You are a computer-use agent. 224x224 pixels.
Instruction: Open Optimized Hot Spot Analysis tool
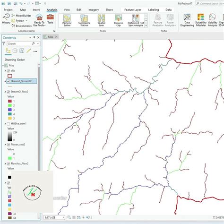pyautogui.click(x=136, y=20)
